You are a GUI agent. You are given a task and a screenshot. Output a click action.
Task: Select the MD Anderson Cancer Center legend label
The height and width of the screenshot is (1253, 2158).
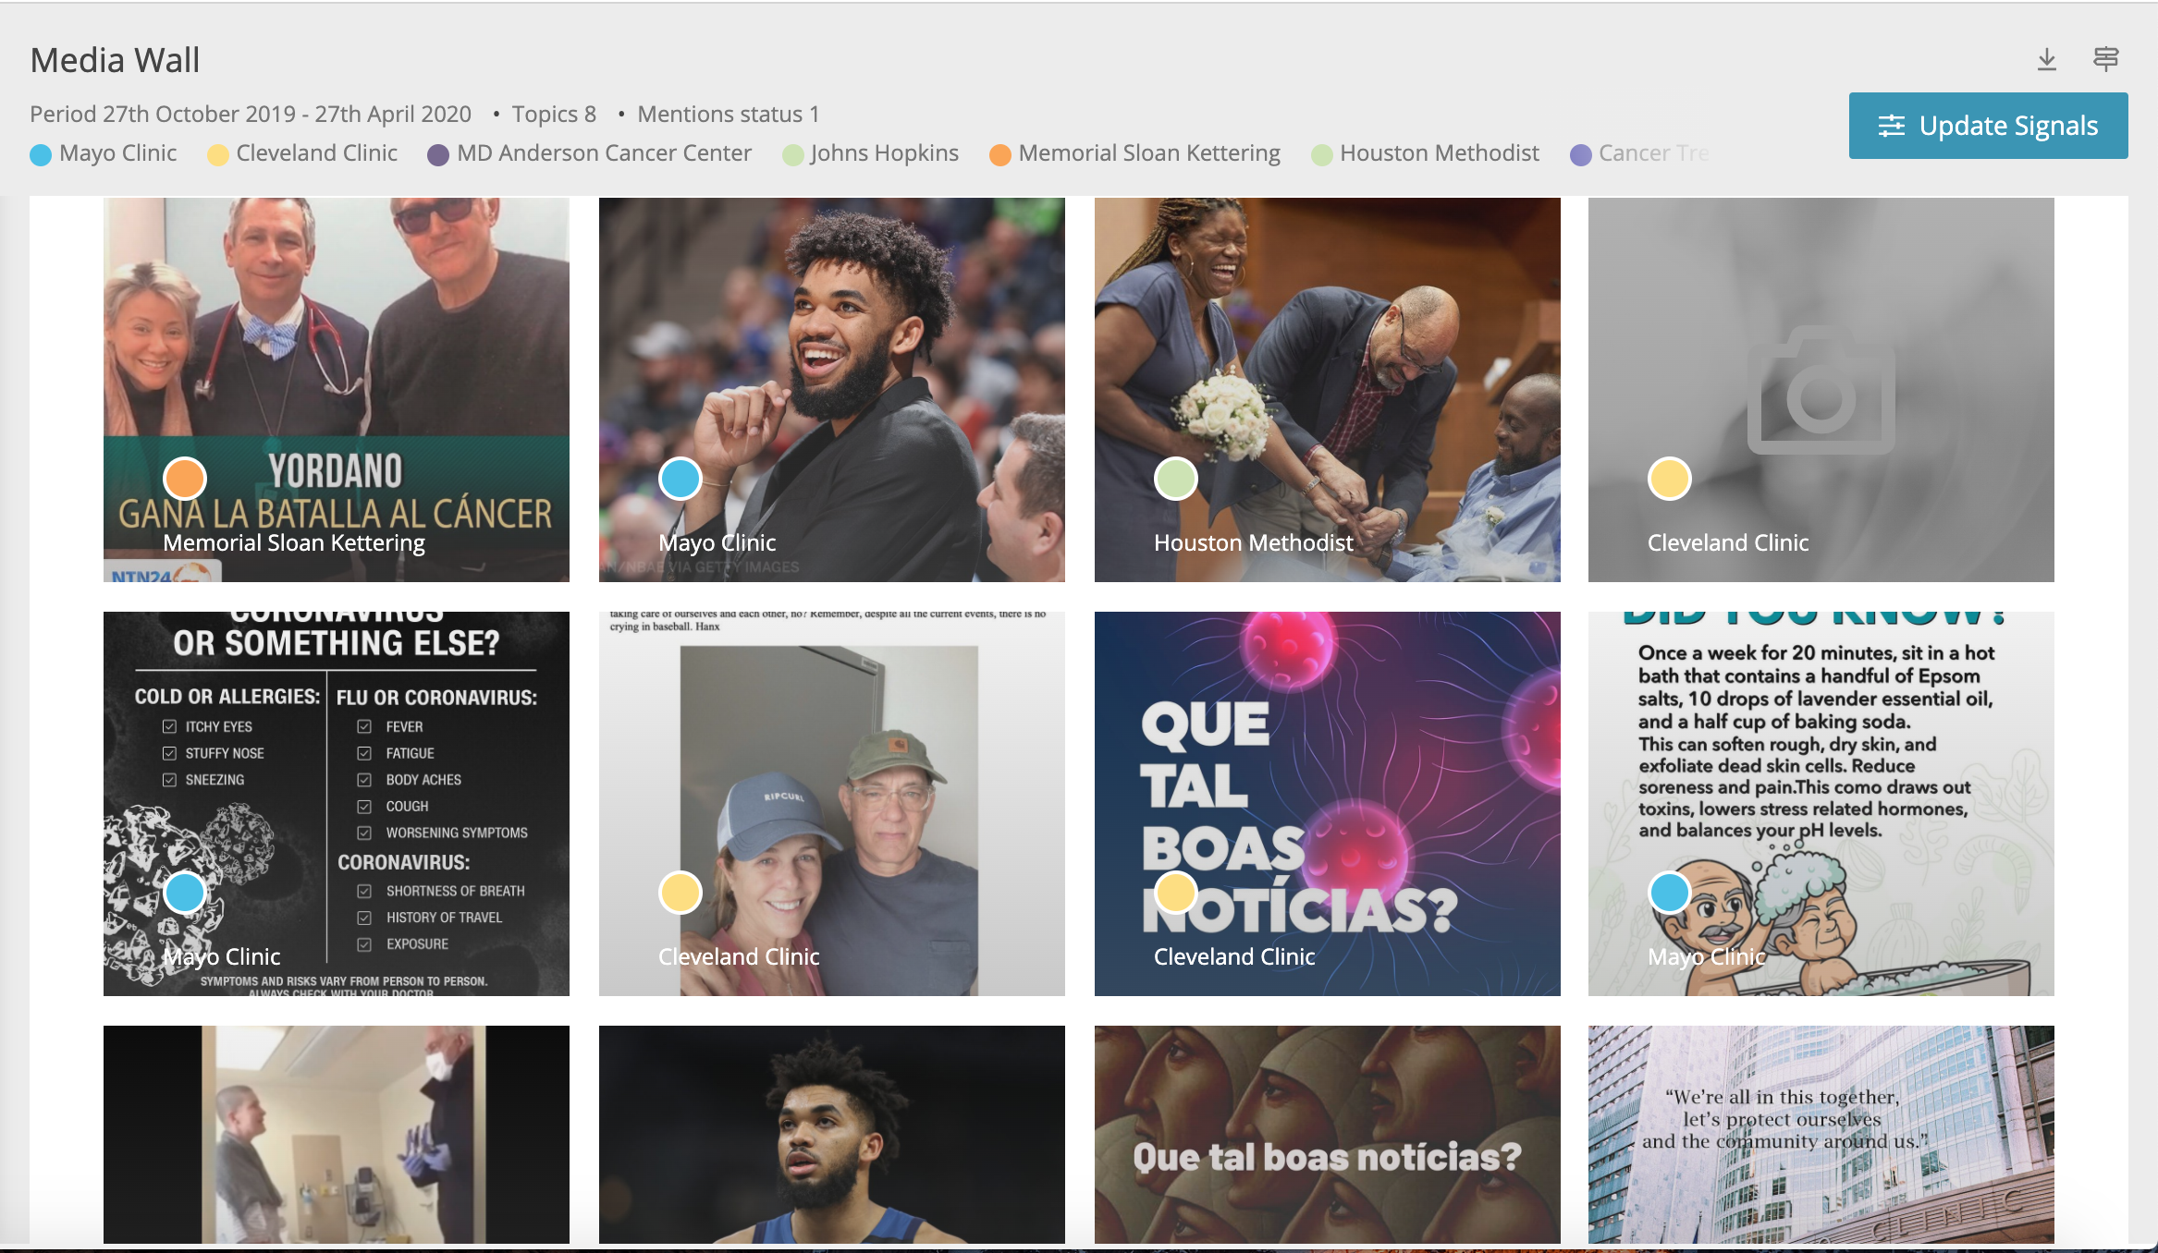[605, 153]
